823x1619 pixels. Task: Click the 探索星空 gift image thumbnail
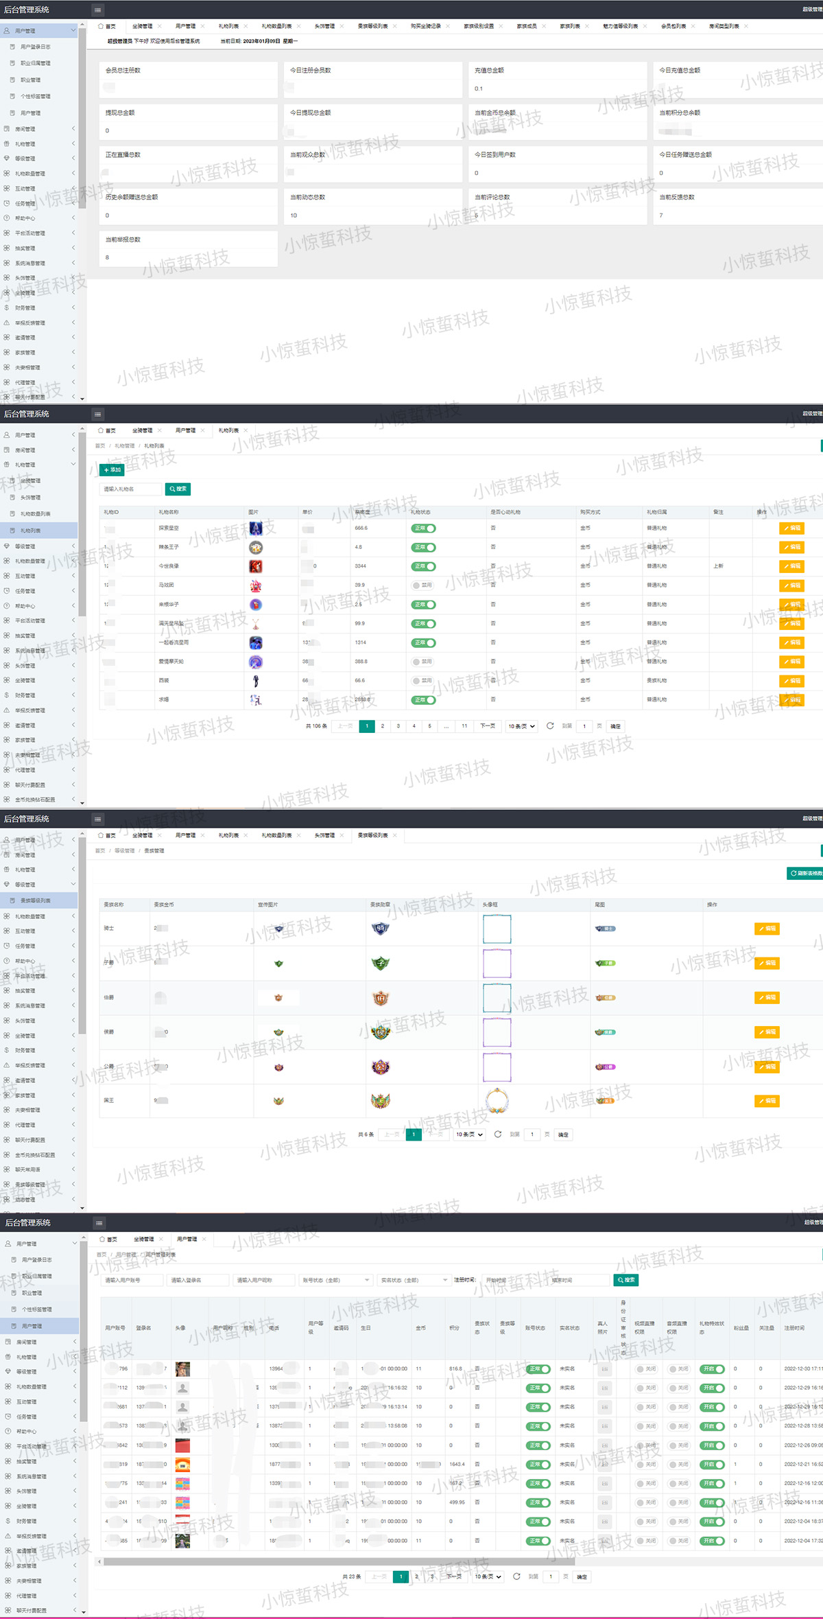click(x=256, y=528)
